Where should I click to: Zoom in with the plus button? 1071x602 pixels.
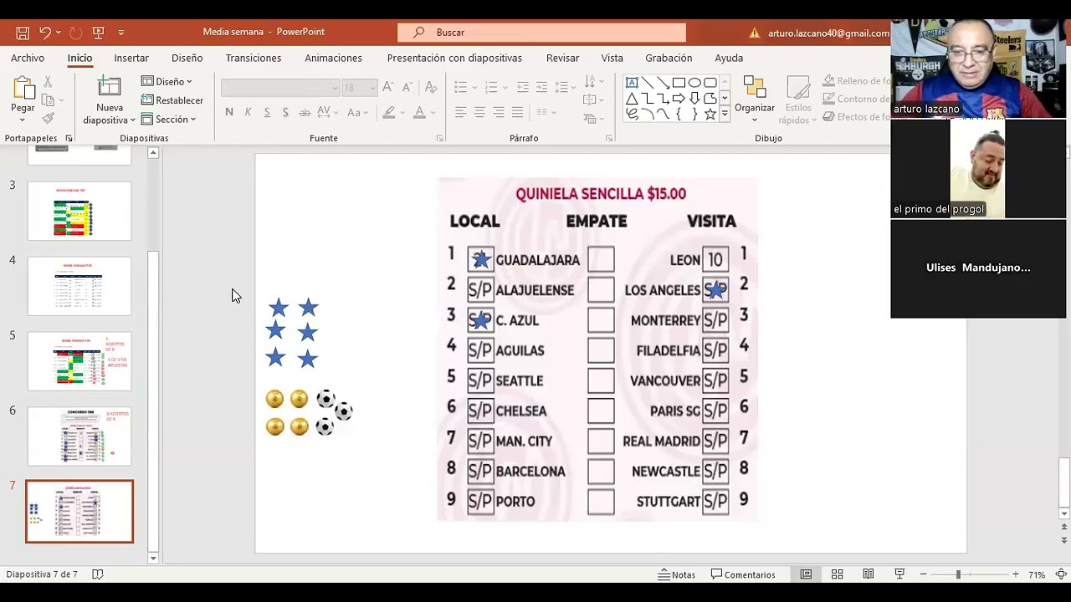(x=1016, y=574)
